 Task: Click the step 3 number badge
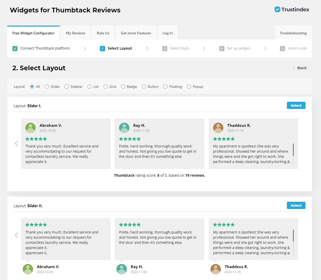pyautogui.click(x=165, y=49)
